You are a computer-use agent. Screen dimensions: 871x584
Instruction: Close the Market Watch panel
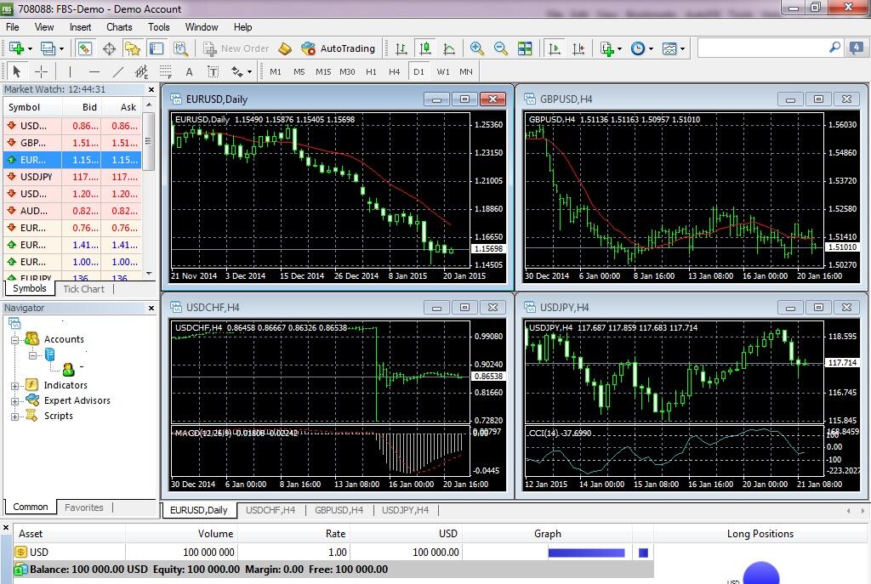pos(151,89)
